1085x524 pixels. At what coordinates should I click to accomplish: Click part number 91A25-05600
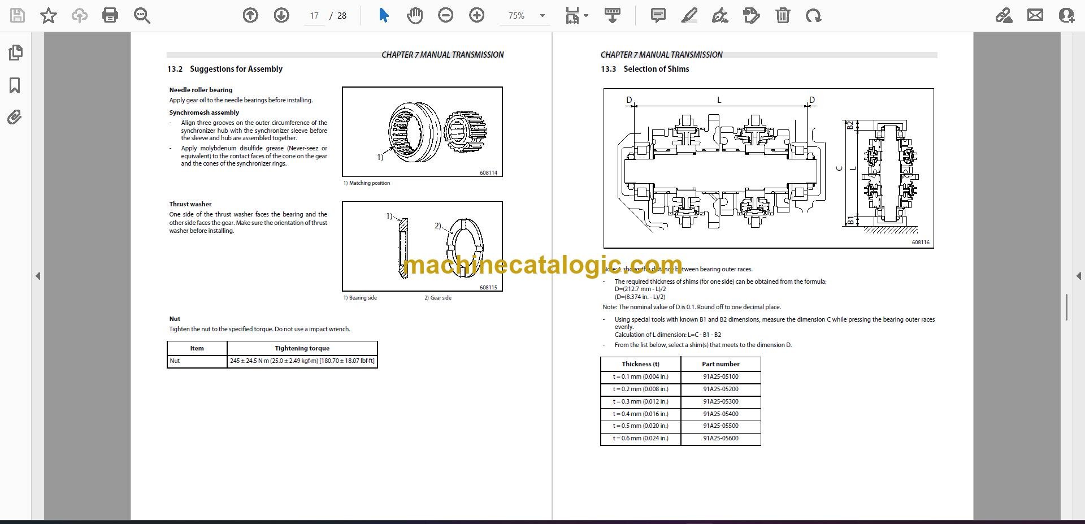[x=721, y=438]
